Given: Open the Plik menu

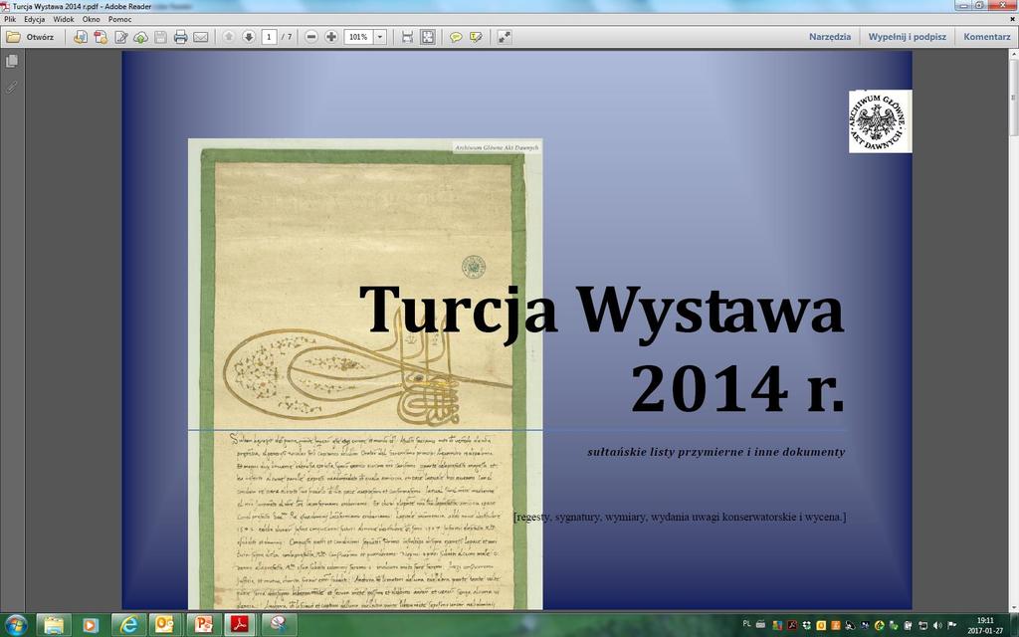Looking at the screenshot, I should click(10, 20).
